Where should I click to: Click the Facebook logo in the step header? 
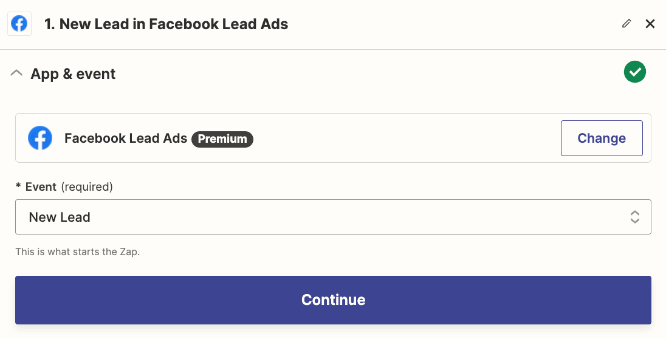click(x=19, y=24)
